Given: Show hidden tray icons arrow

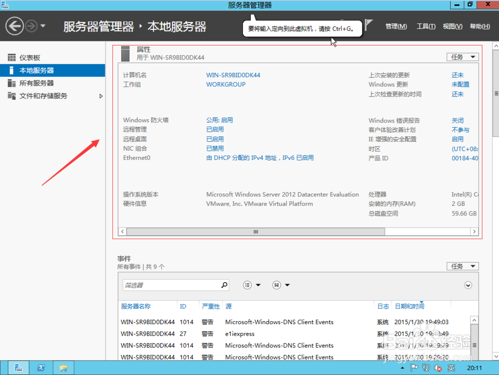Looking at the screenshot, I should (x=402, y=368).
